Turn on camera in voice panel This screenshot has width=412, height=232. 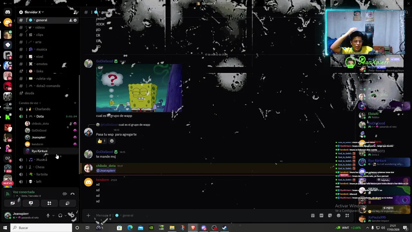(13, 203)
